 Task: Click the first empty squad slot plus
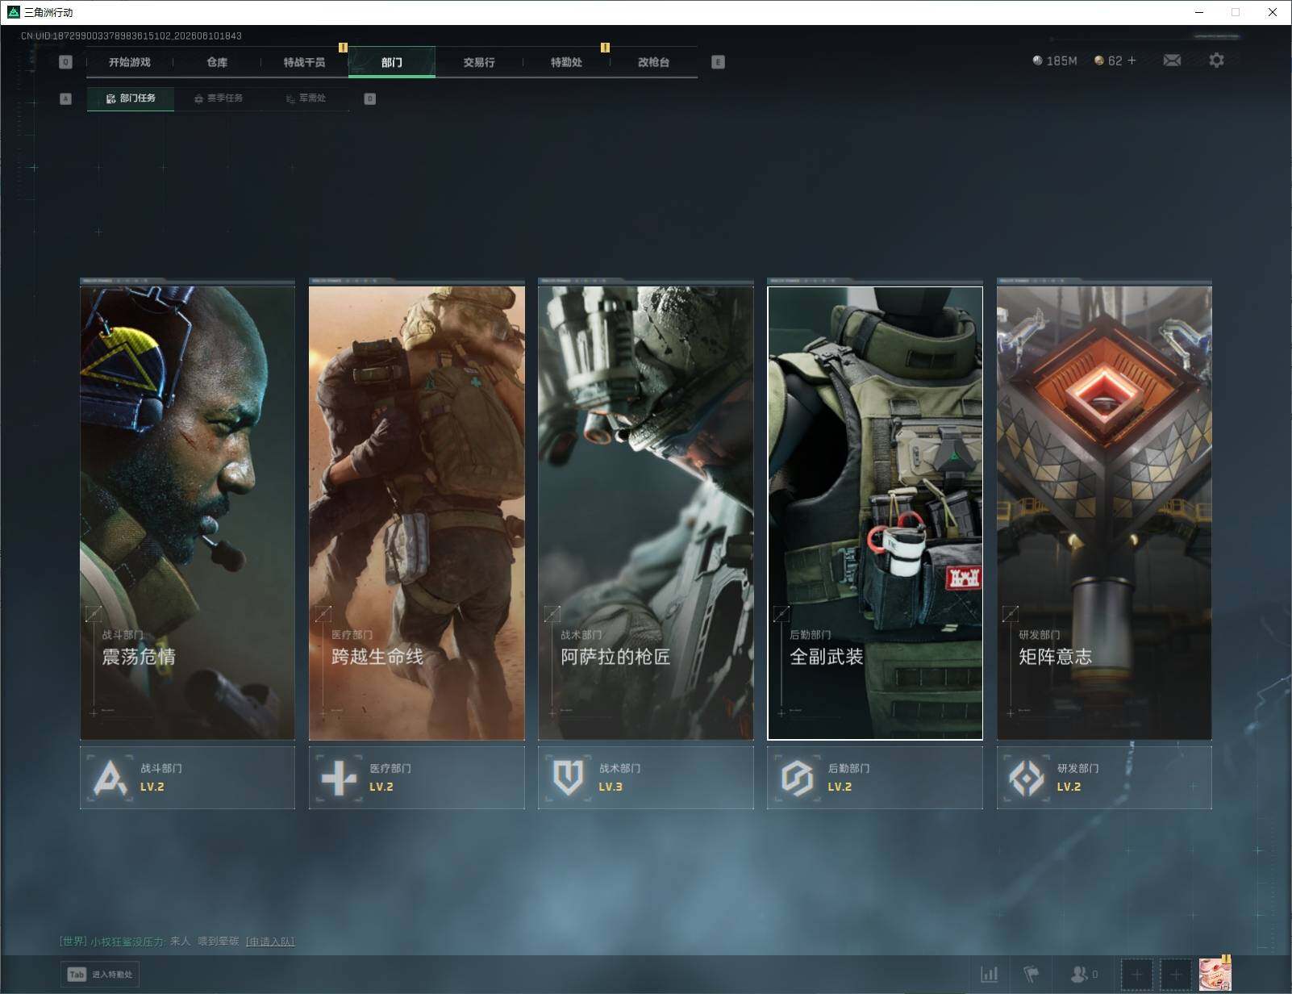1137,975
